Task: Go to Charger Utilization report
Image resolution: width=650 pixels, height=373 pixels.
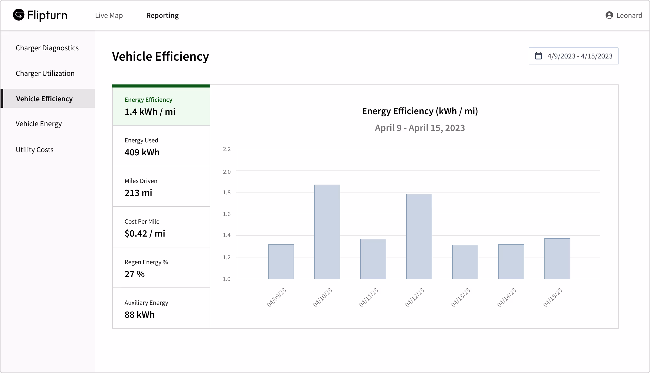Action: tap(45, 73)
